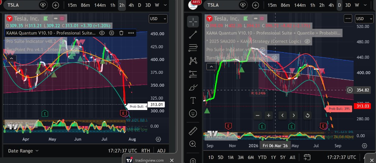Open settings for KAMA Quantum indicator
Screen dimensions: 376x163
pos(112,33)
